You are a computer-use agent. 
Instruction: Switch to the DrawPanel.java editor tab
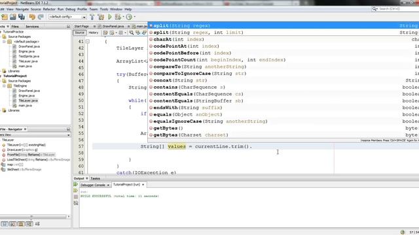(x=113, y=26)
